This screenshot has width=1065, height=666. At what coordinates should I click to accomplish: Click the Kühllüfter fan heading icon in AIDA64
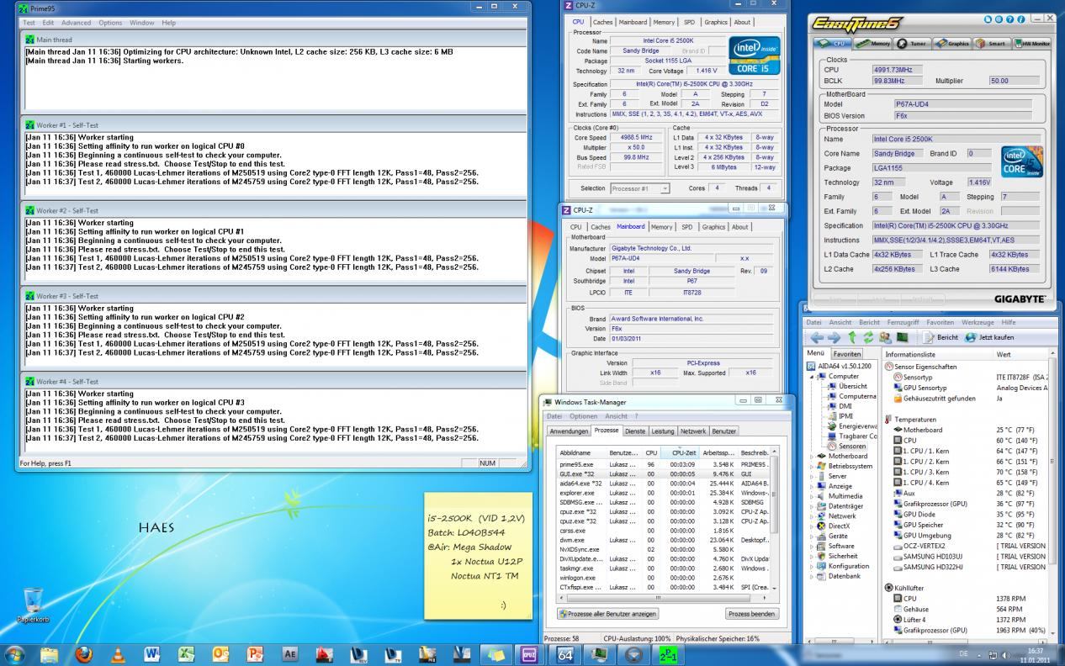click(889, 588)
